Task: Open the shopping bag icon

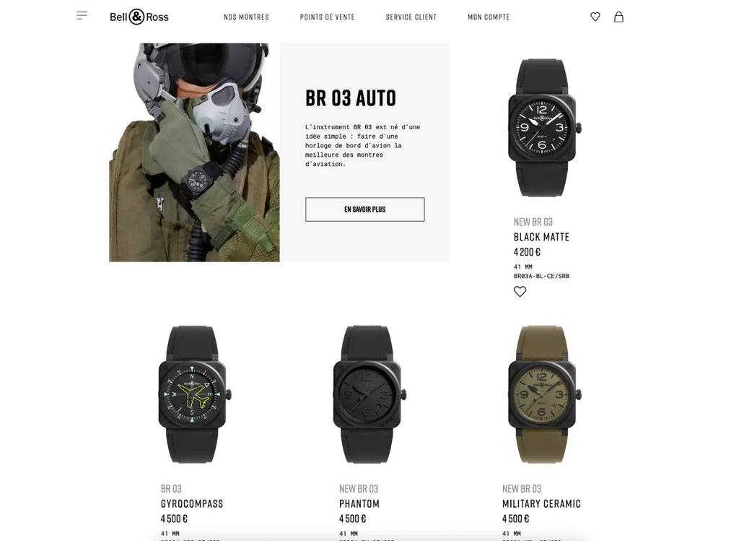Action: pos(618,17)
